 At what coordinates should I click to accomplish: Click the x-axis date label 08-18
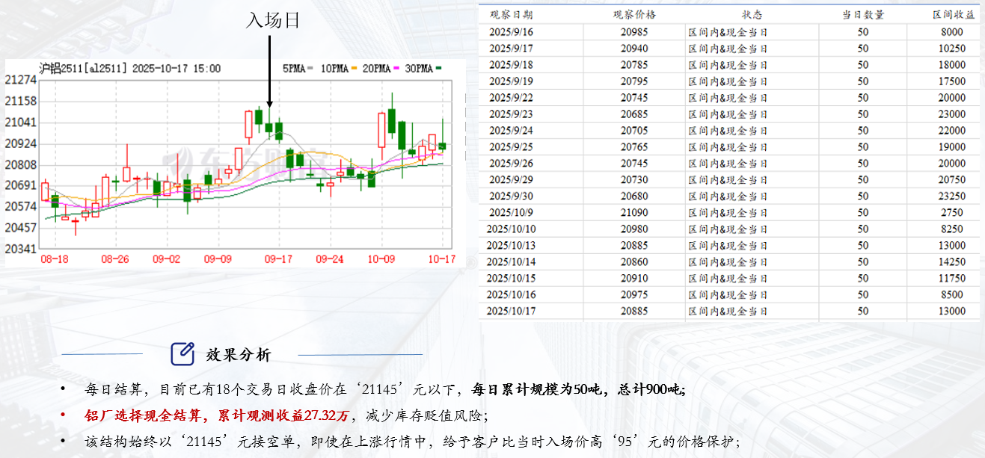55,259
